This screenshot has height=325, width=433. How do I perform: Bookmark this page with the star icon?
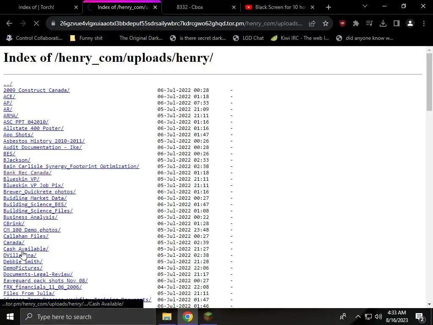point(326,24)
